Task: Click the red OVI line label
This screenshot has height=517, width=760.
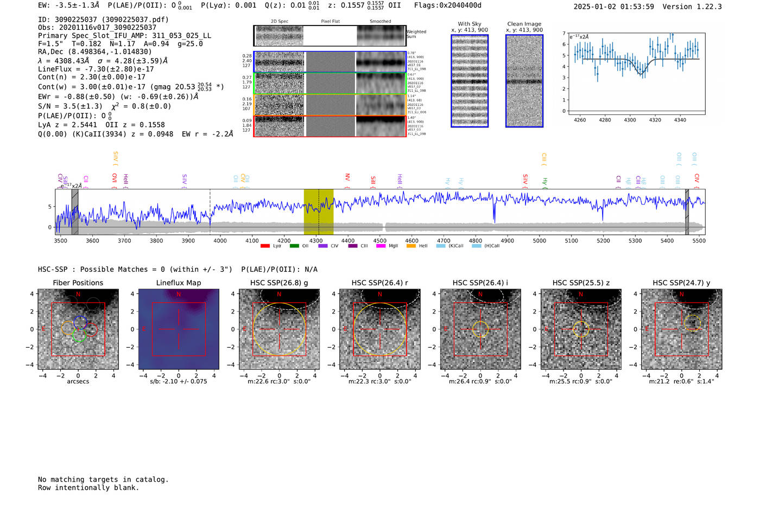Action: point(115,181)
